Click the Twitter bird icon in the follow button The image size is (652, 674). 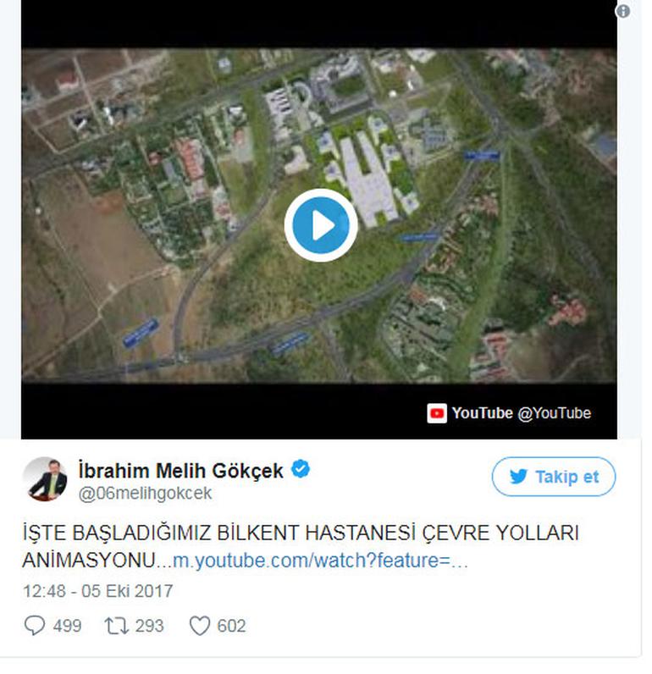tap(518, 477)
